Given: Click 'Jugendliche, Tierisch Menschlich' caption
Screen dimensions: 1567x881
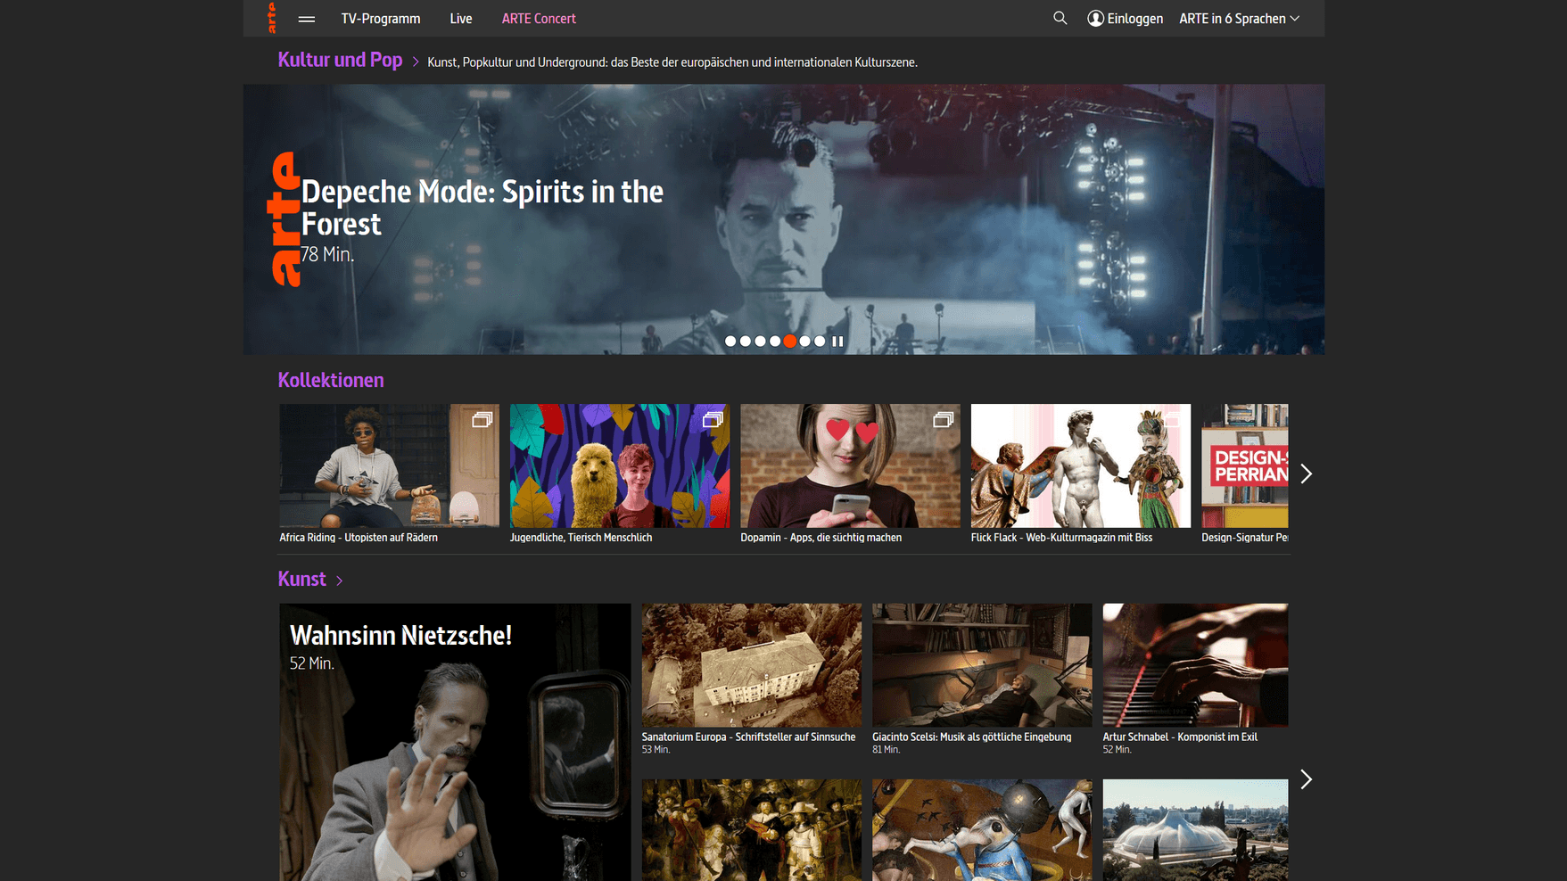Looking at the screenshot, I should tap(581, 538).
